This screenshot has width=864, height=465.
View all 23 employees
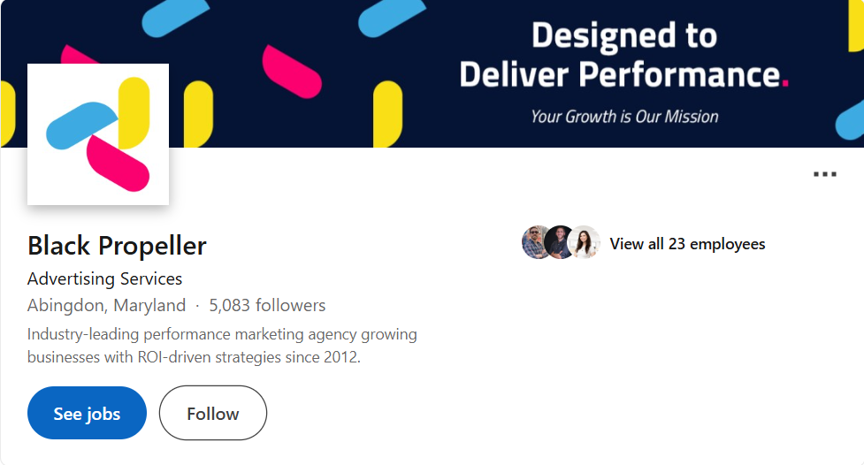pyautogui.click(x=687, y=244)
